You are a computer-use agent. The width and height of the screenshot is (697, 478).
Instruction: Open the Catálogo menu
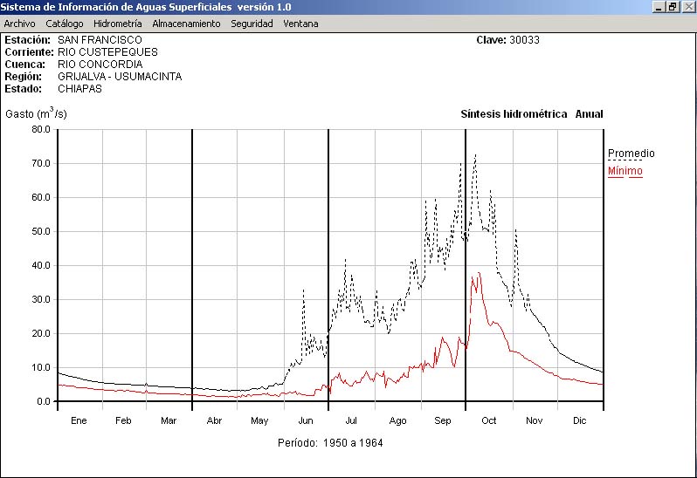[x=65, y=24]
